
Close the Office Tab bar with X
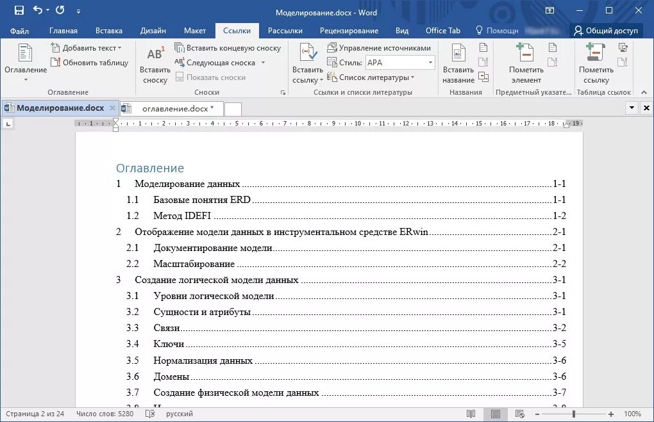pyautogui.click(x=646, y=108)
